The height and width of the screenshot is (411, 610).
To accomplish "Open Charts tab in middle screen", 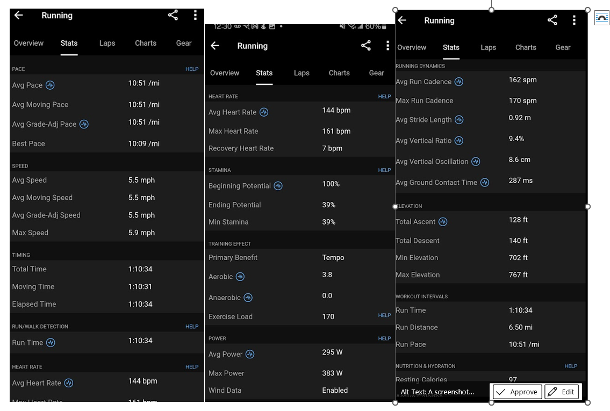I will tap(339, 73).
